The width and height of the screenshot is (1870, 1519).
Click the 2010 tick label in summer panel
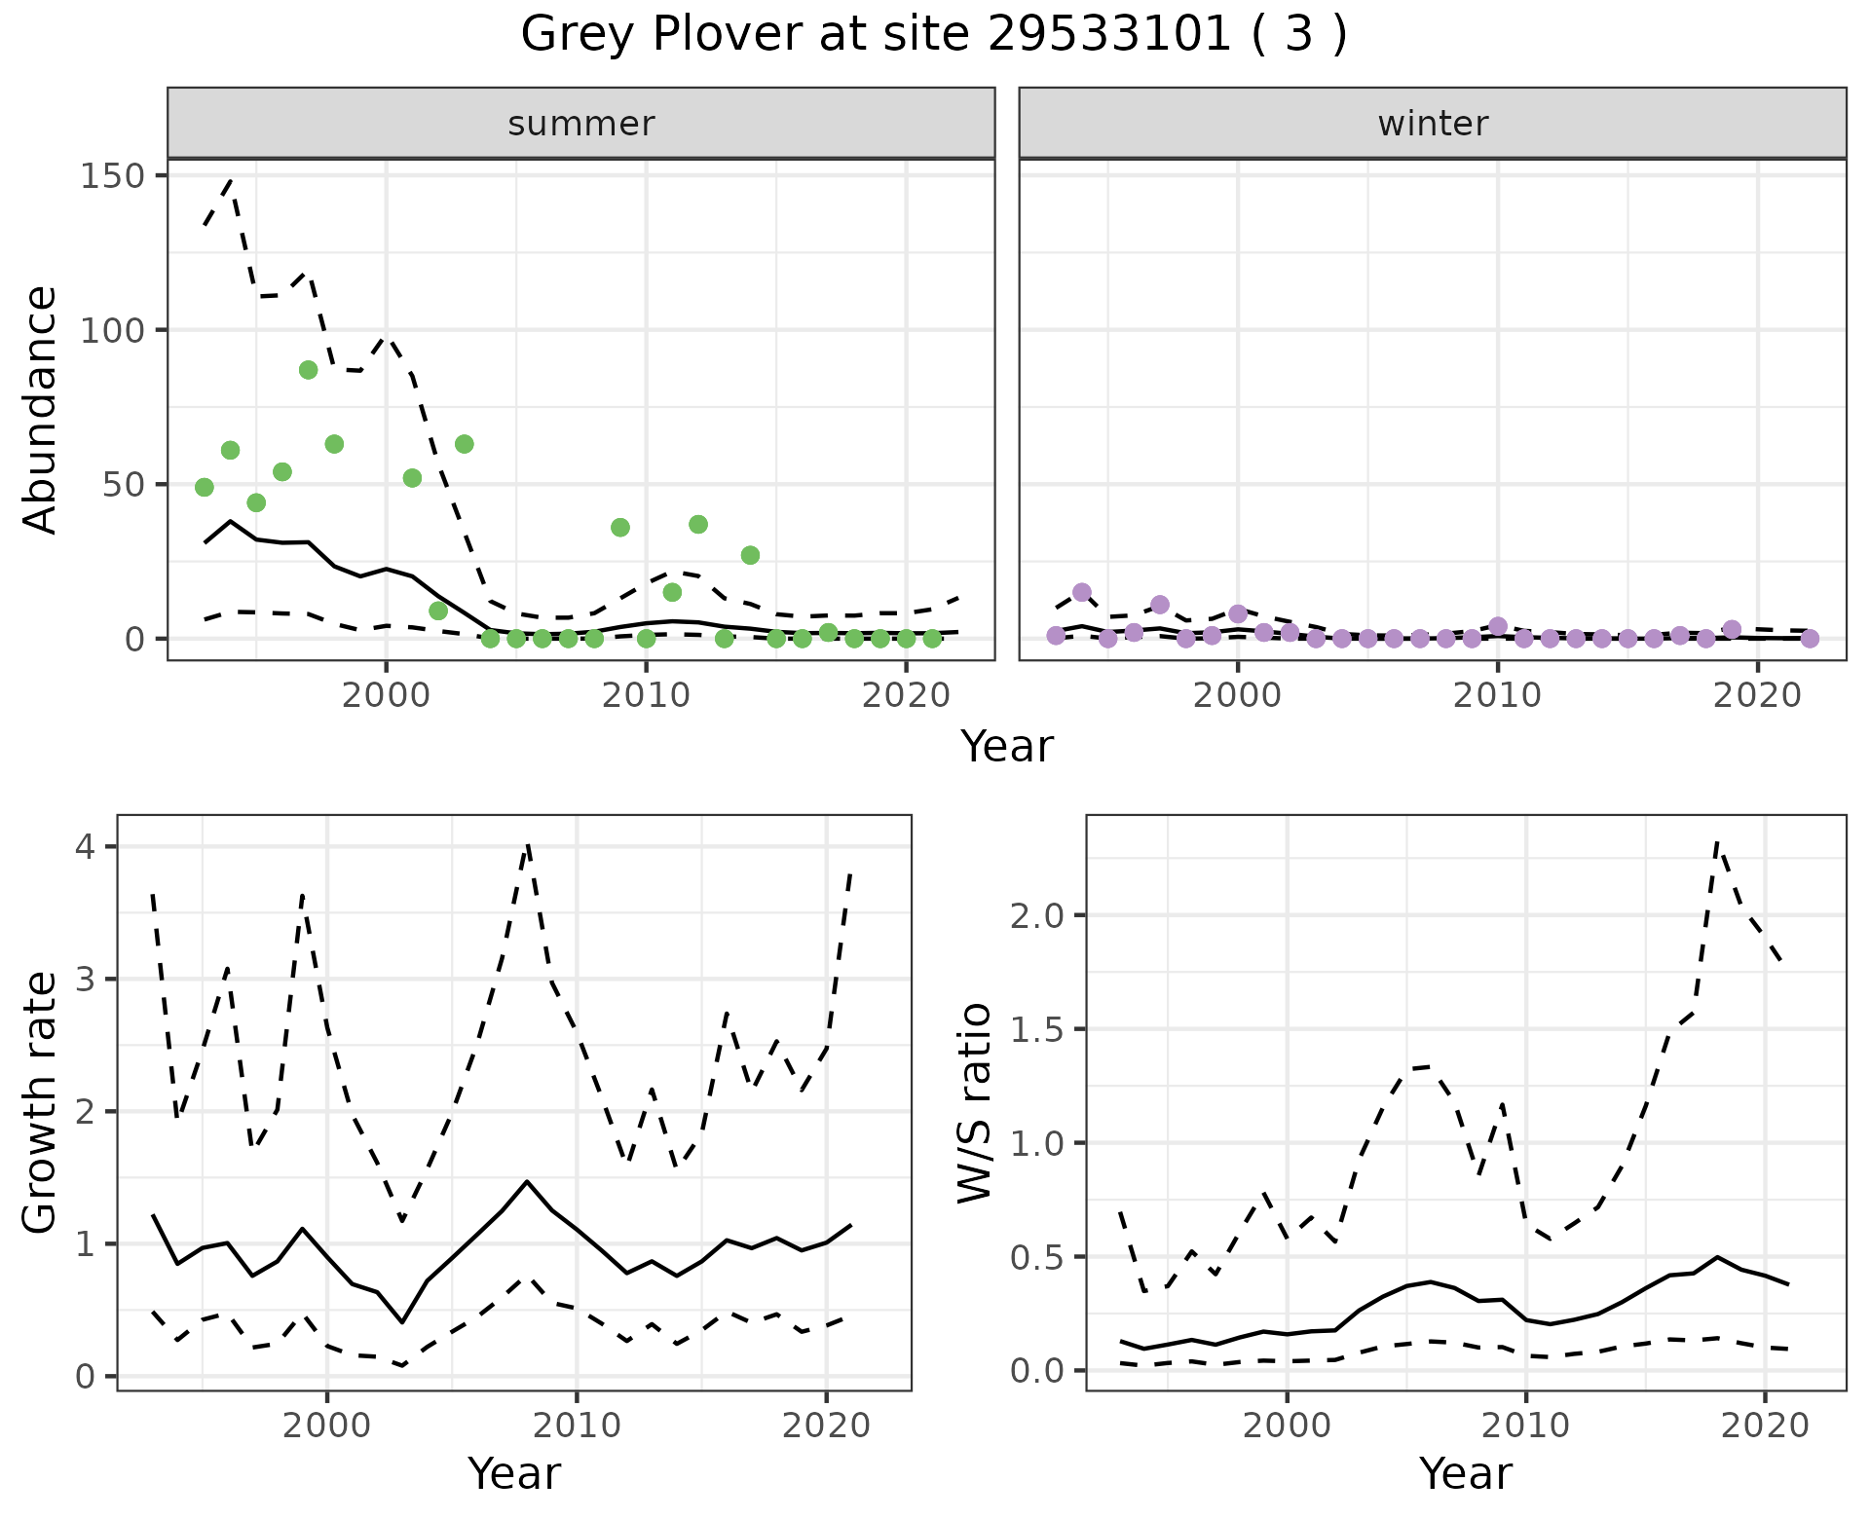[646, 695]
